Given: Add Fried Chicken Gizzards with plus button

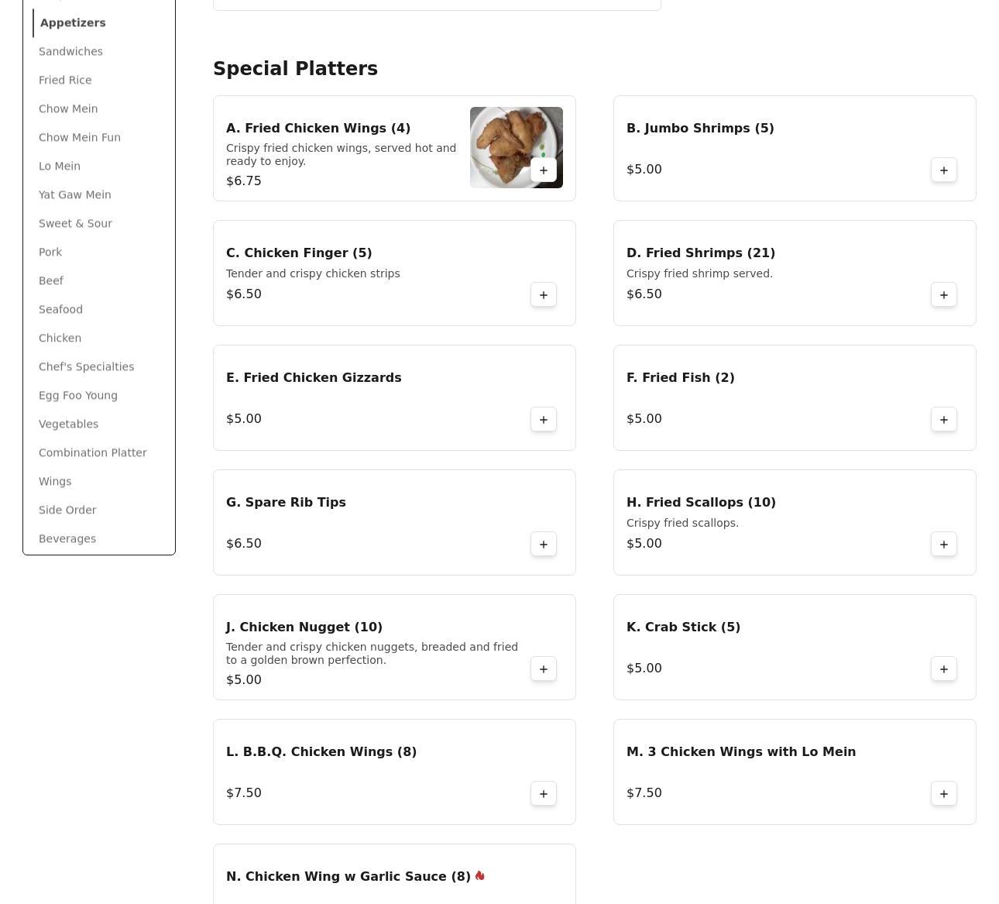Looking at the screenshot, I should pyautogui.click(x=543, y=420).
